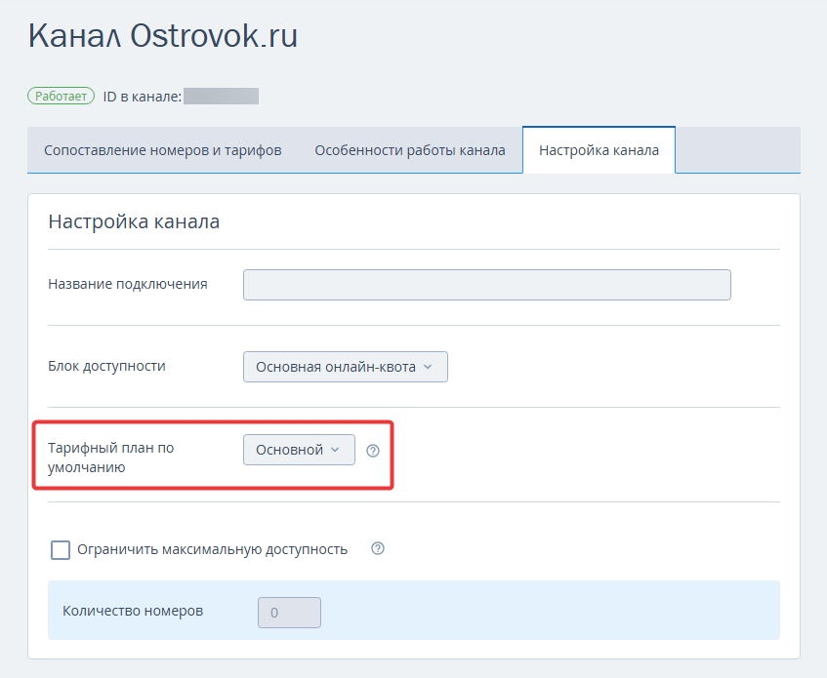Image resolution: width=827 pixels, height=678 pixels.
Task: Click the ID в канале label
Action: pyautogui.click(x=143, y=97)
